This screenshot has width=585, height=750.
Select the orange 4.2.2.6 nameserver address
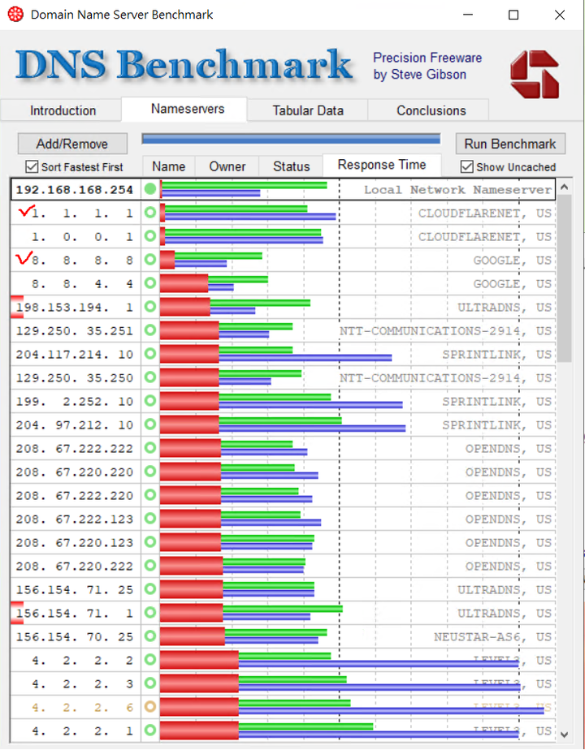tap(82, 708)
